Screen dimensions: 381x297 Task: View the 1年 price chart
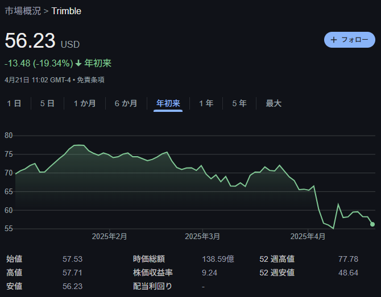(206, 103)
